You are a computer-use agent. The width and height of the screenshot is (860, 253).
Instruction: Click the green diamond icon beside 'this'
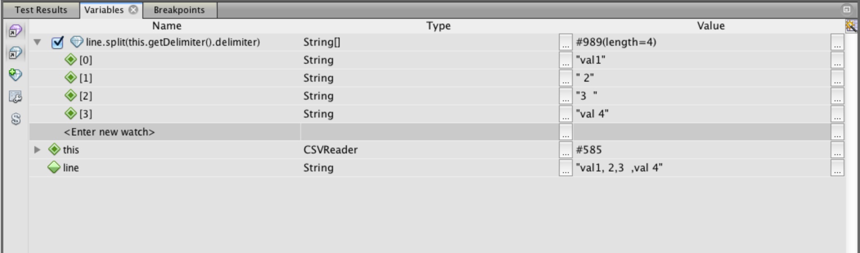pyautogui.click(x=54, y=149)
